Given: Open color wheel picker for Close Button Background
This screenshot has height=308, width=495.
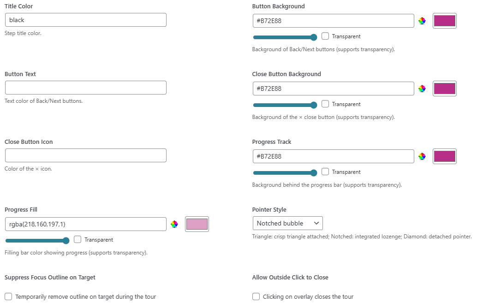Looking at the screenshot, I should 422,89.
